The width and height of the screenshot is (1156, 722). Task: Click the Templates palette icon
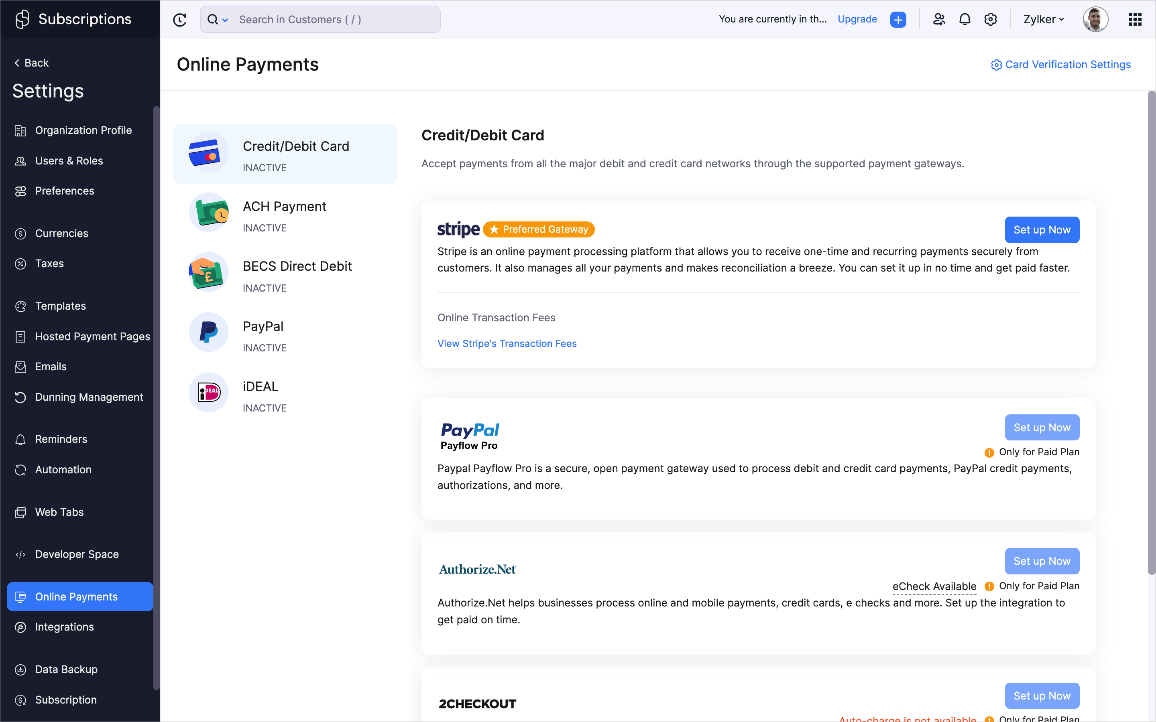(20, 306)
